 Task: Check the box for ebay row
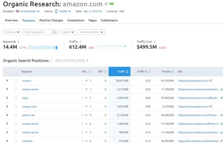click(16, 98)
